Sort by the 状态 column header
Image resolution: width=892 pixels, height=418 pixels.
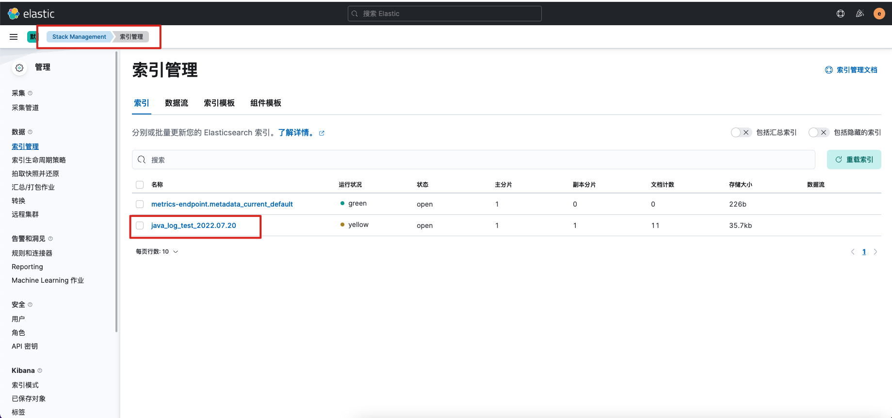422,185
